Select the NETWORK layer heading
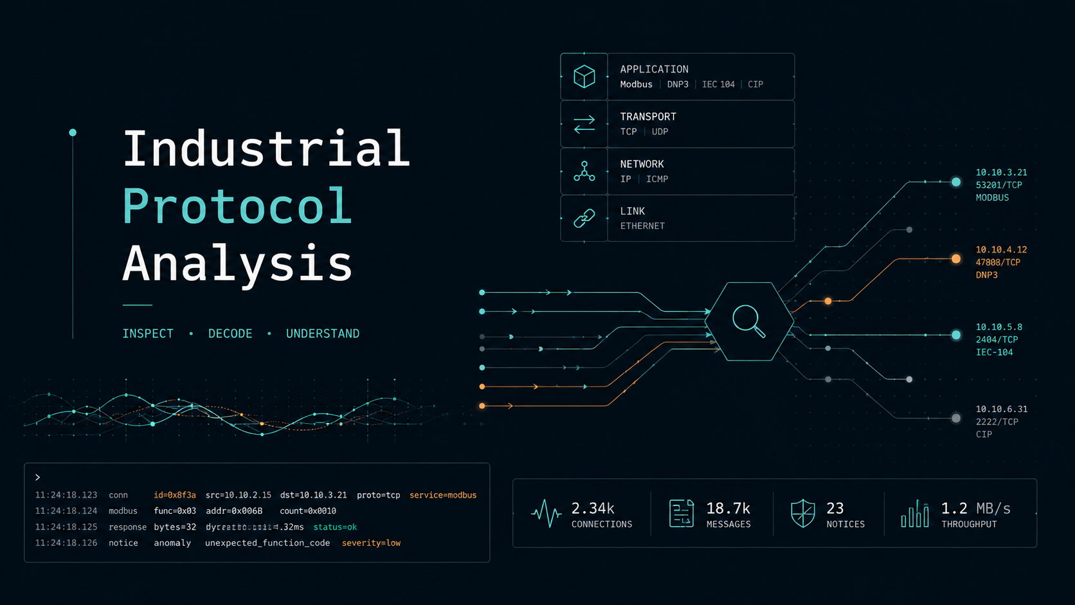 pos(642,164)
